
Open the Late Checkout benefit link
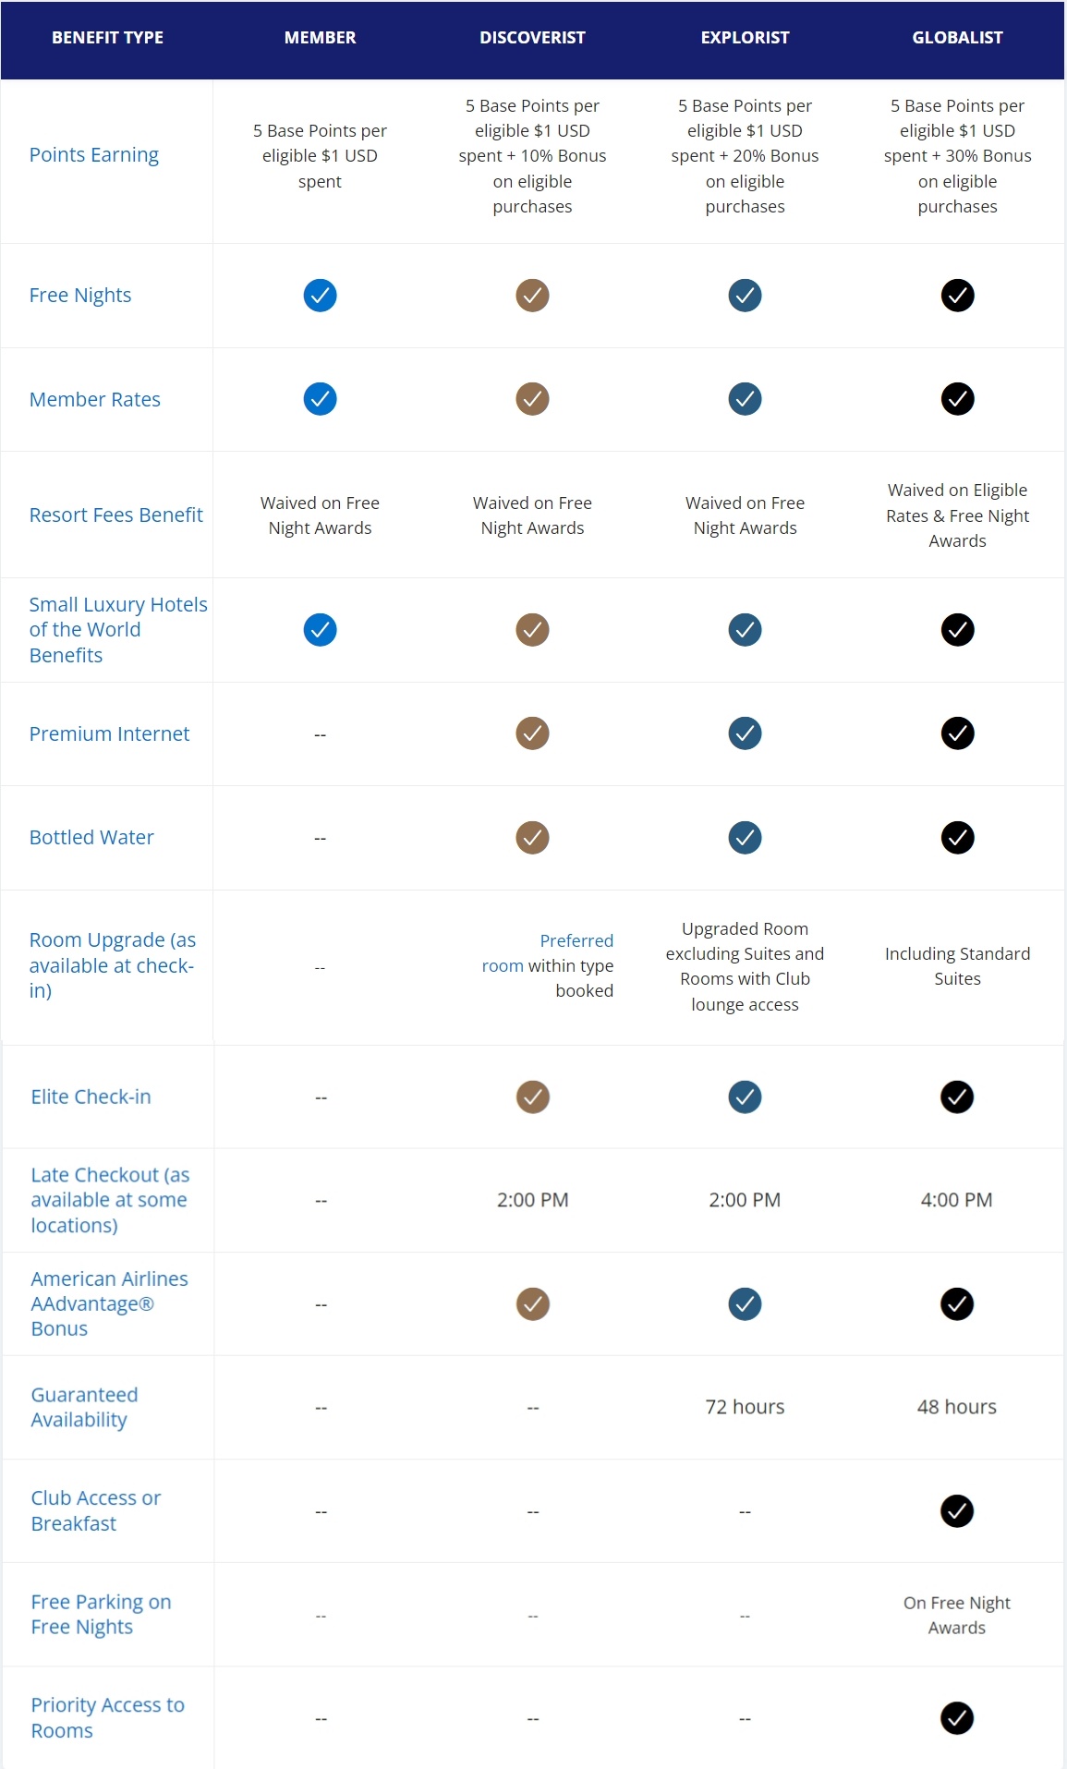110,1200
